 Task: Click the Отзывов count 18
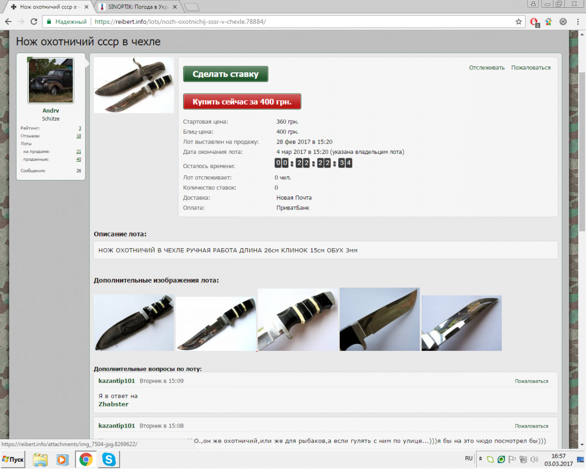coord(79,136)
